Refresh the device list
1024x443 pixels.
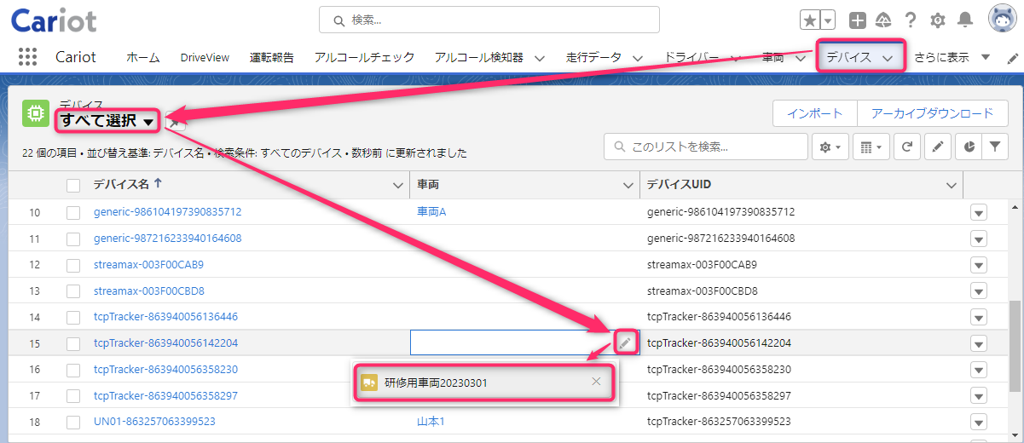907,147
